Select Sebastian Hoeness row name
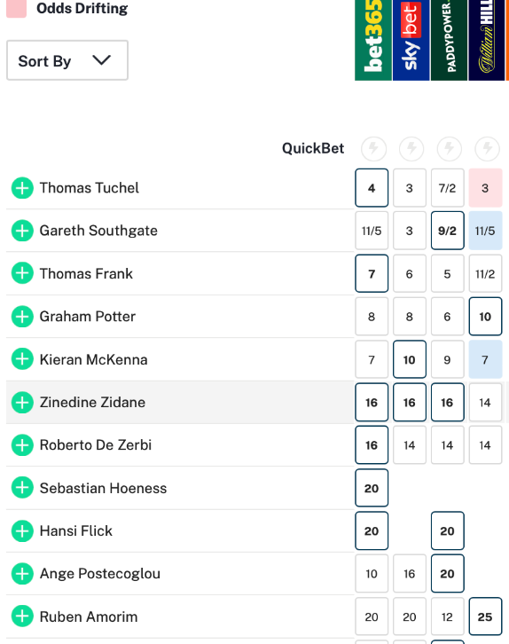The height and width of the screenshot is (644, 509). [x=103, y=488]
